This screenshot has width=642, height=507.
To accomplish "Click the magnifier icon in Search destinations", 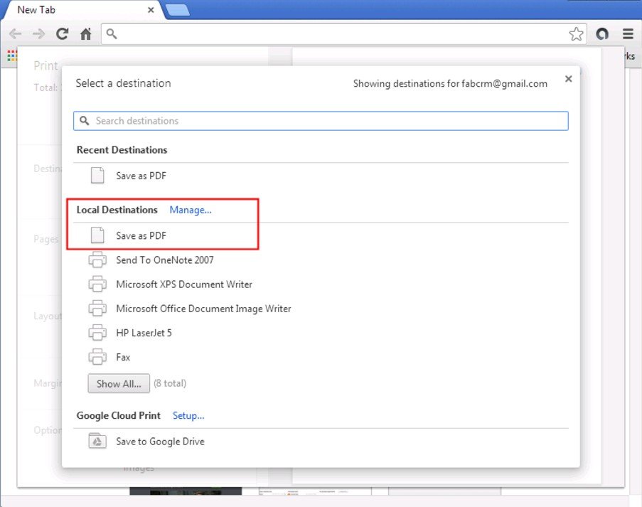I will (85, 120).
